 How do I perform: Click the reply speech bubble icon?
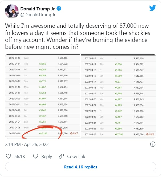click(x=35, y=156)
